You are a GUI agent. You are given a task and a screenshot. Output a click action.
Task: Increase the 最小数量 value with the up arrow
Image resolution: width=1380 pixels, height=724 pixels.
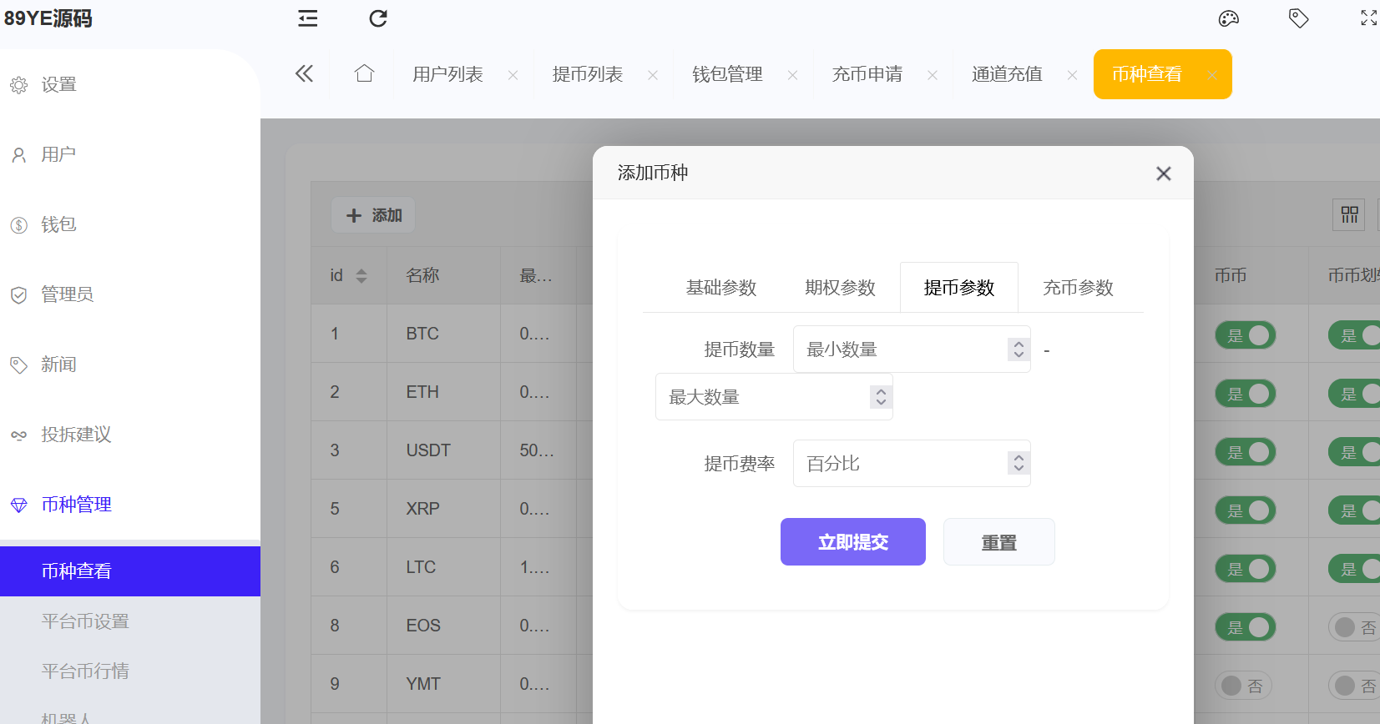pyautogui.click(x=1019, y=343)
